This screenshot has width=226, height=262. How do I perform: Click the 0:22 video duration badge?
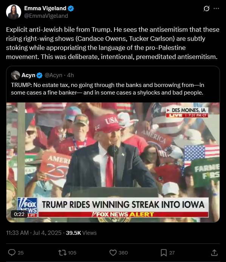tap(19, 214)
